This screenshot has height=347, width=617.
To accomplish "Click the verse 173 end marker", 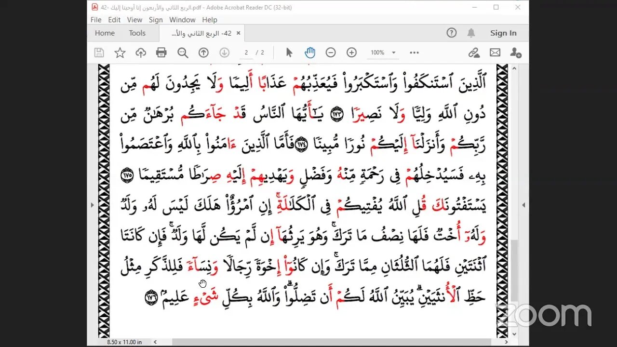I will pos(336,115).
